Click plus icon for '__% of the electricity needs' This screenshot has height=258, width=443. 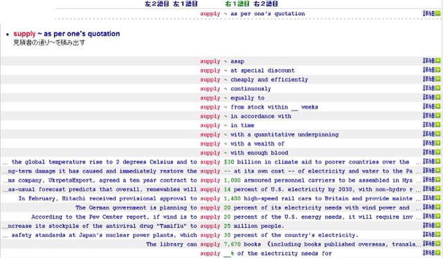[438, 252]
